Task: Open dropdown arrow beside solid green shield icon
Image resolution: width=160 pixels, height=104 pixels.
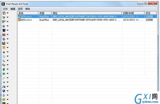Action: point(8,69)
